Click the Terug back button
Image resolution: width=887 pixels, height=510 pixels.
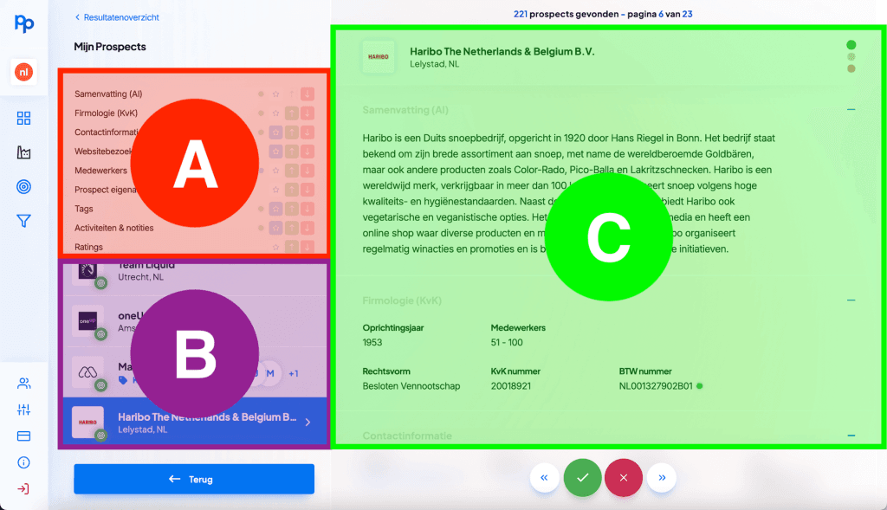click(x=194, y=479)
